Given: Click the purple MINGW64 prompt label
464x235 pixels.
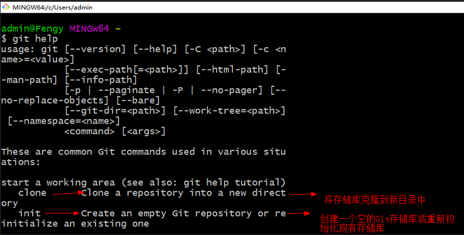Looking at the screenshot, I should pos(89,29).
